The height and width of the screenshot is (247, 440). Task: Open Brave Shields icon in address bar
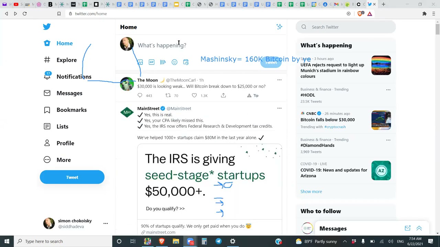[360, 14]
